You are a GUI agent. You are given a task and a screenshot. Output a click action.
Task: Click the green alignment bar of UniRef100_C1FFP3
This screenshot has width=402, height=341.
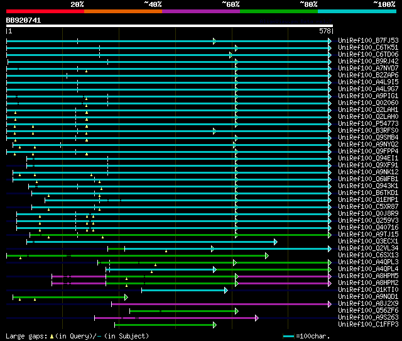coord(165,325)
